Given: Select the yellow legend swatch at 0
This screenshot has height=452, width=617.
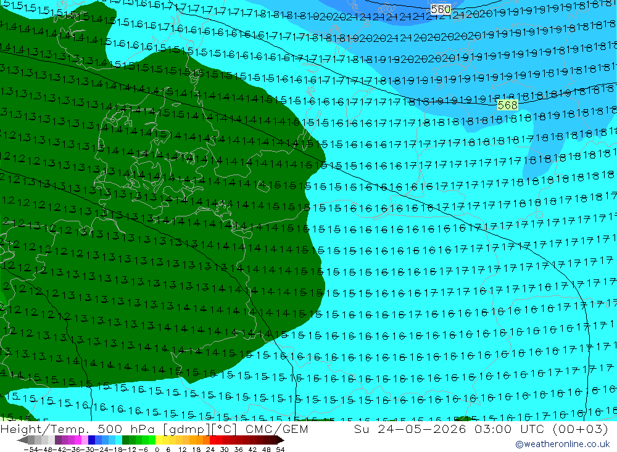Looking at the screenshot, I should 159,440.
